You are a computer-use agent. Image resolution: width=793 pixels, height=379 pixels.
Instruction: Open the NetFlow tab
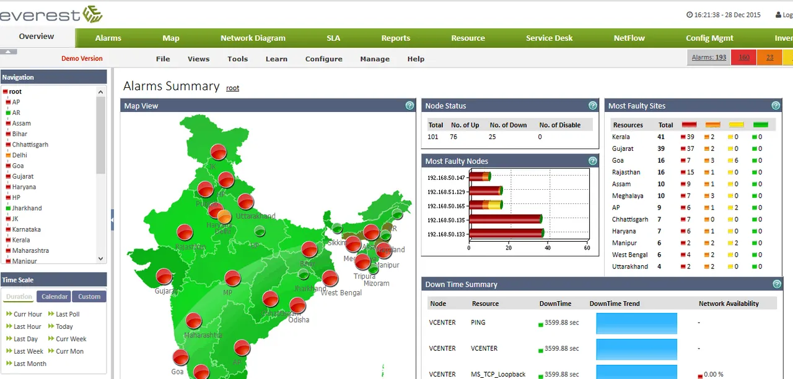pyautogui.click(x=629, y=38)
